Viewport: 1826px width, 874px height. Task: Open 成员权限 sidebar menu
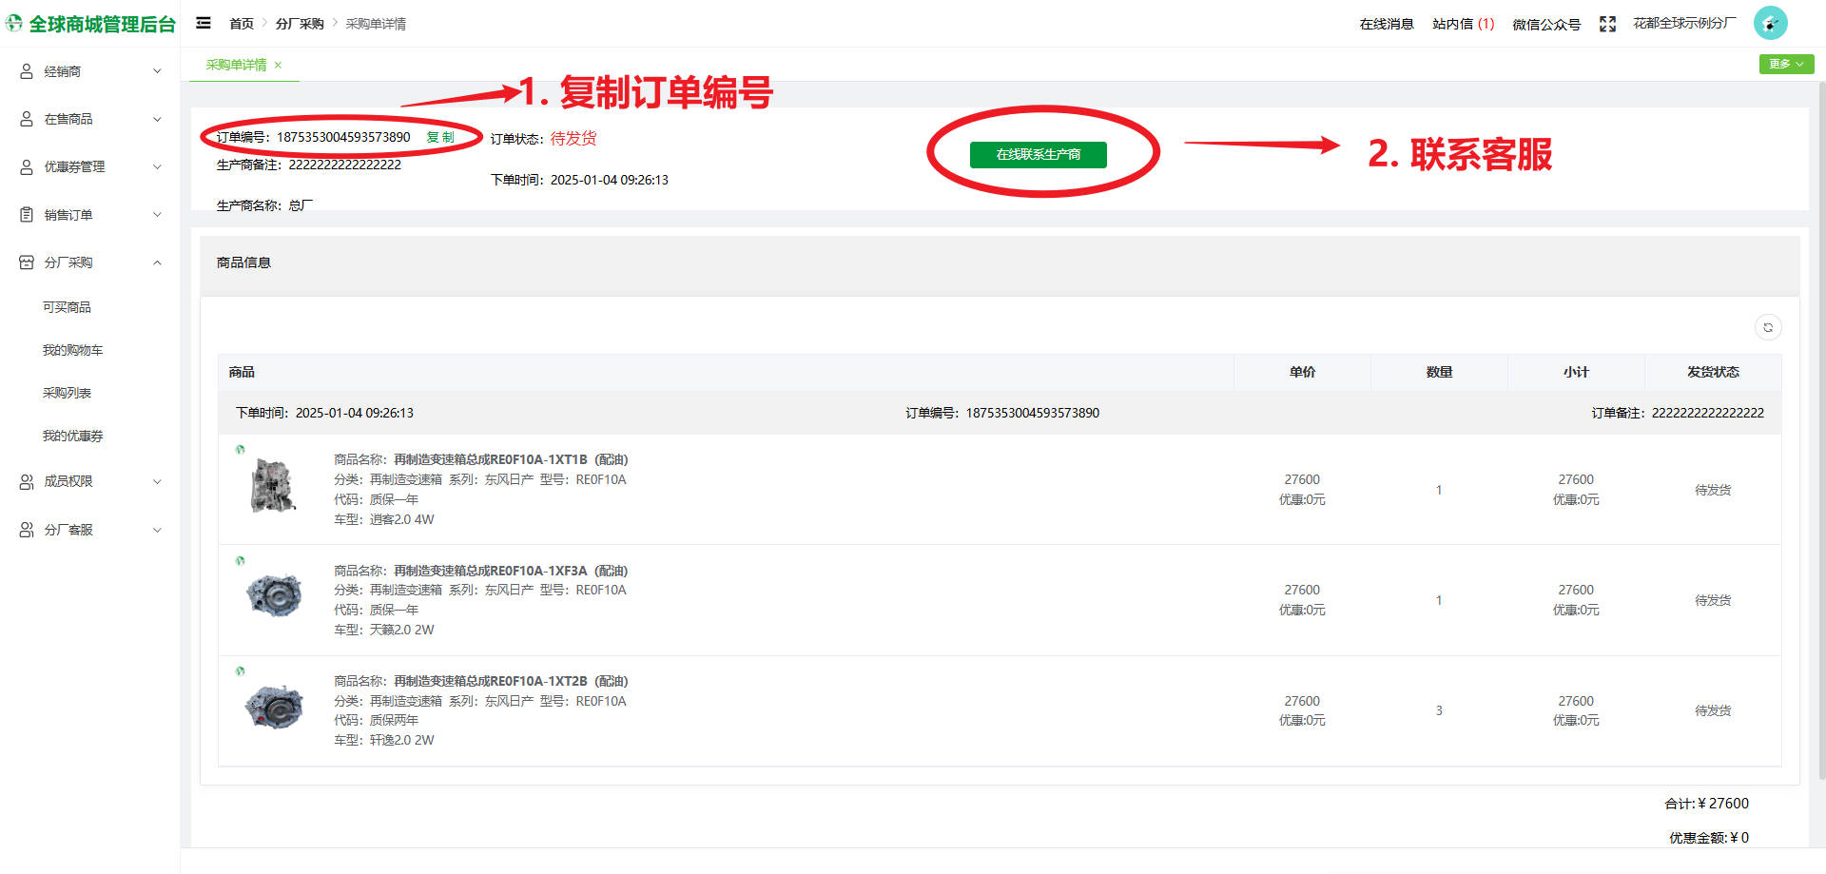(90, 481)
